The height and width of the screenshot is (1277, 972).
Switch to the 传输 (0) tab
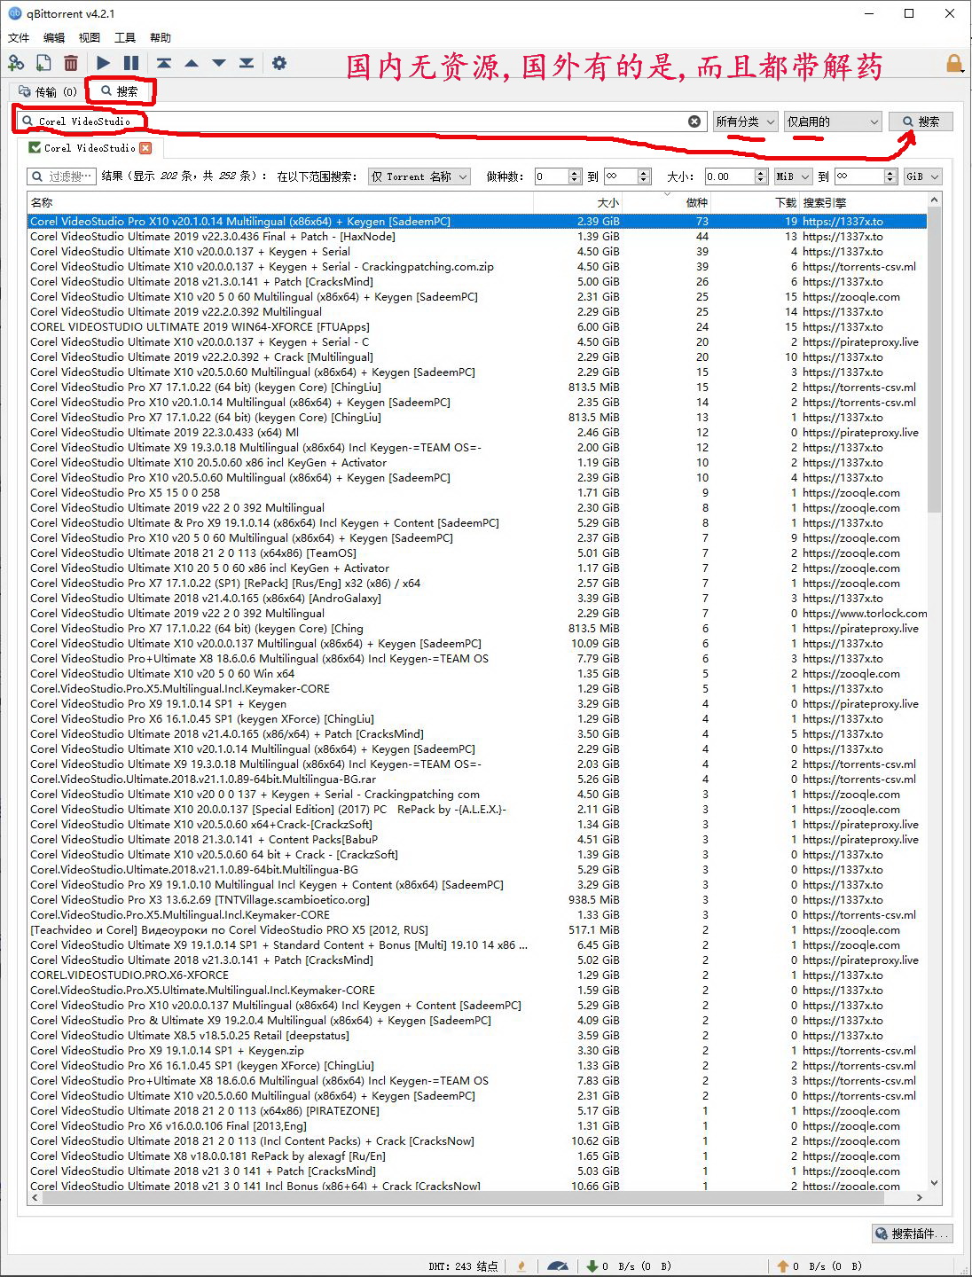pyautogui.click(x=48, y=91)
